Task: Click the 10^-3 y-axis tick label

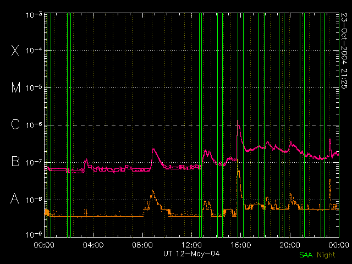Action: [34, 15]
